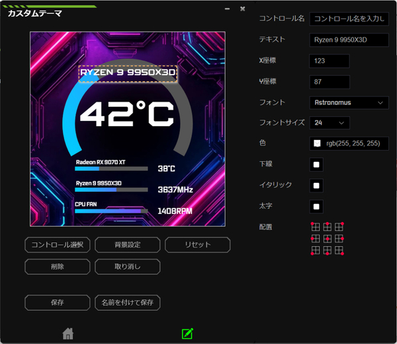Set alignment to top-right grid icon
Image resolution: width=397 pixels, height=344 pixels.
pos(339,226)
